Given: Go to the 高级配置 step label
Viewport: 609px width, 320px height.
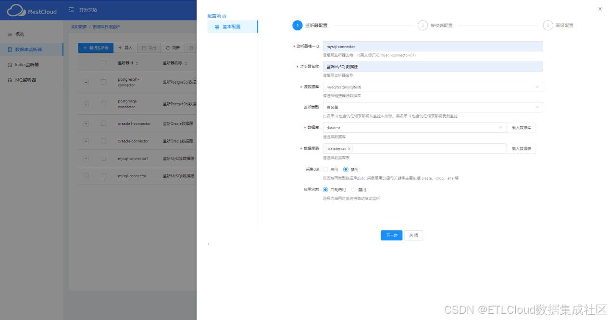Looking at the screenshot, I should (564, 25).
